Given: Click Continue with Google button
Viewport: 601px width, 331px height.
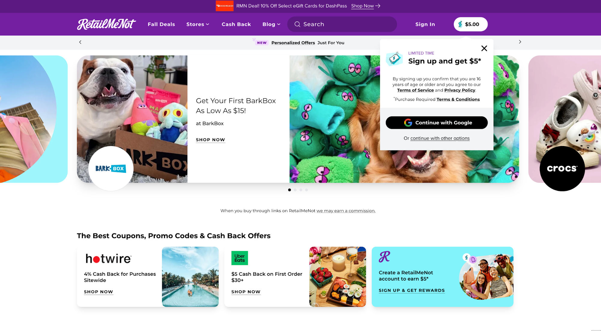Looking at the screenshot, I should click(x=437, y=123).
